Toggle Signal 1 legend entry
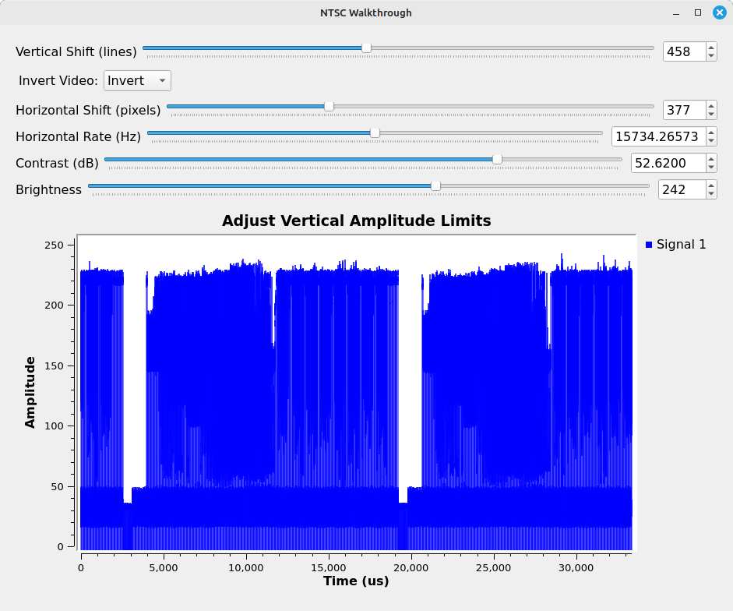This screenshot has width=733, height=611. click(675, 245)
